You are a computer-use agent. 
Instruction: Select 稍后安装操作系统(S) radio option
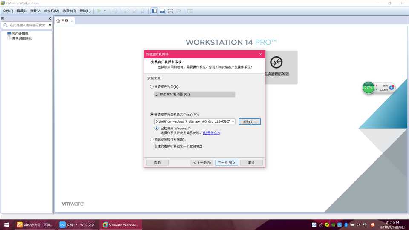(152, 140)
